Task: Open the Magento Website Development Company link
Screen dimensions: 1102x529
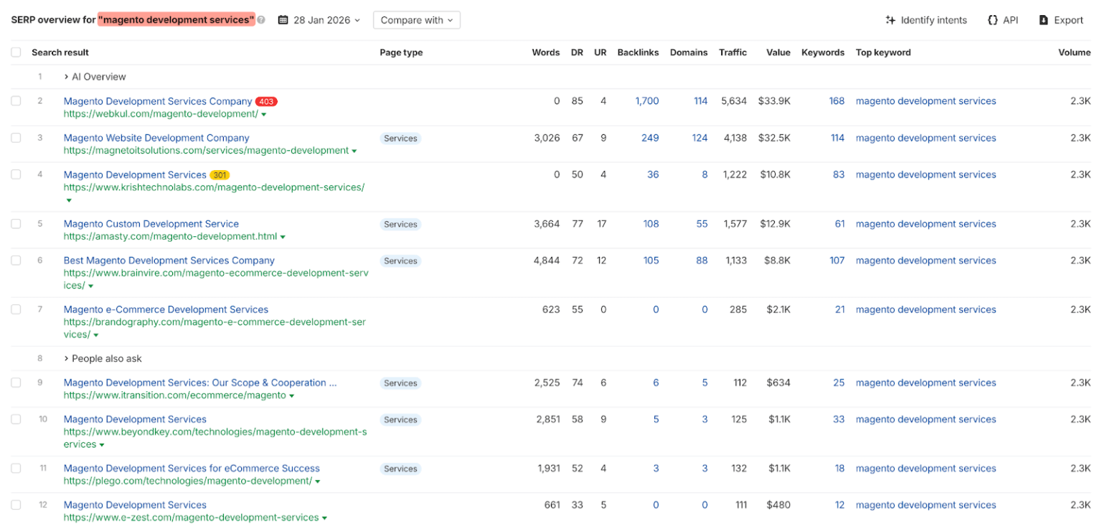Action: tap(156, 138)
